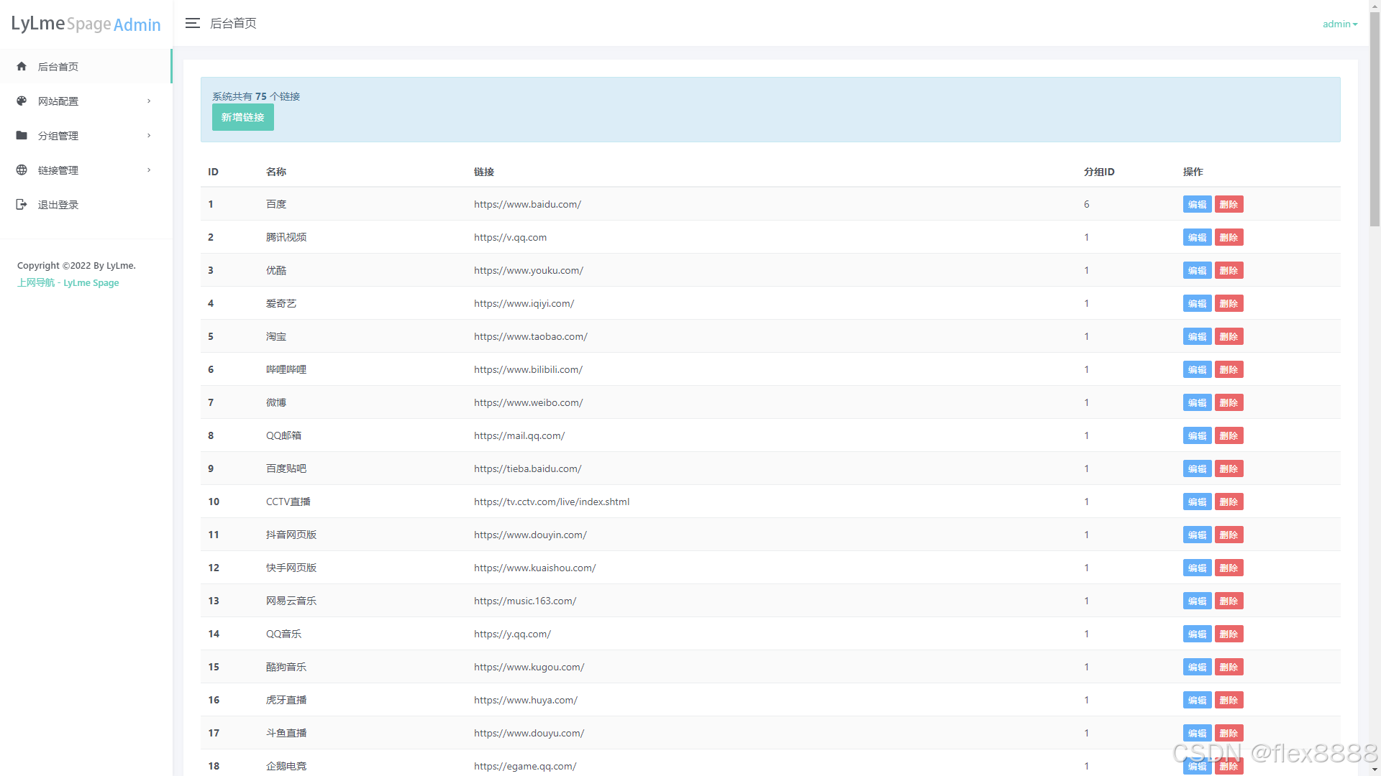The width and height of the screenshot is (1381, 776).
Task: Click the home icon beside 后台首页
Action: 22,66
